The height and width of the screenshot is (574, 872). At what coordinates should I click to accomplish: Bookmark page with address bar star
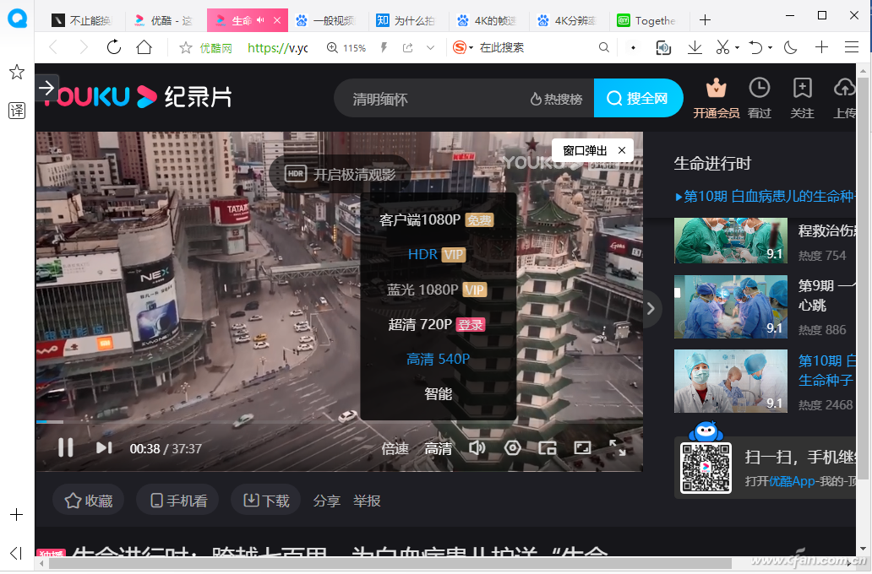coord(186,48)
